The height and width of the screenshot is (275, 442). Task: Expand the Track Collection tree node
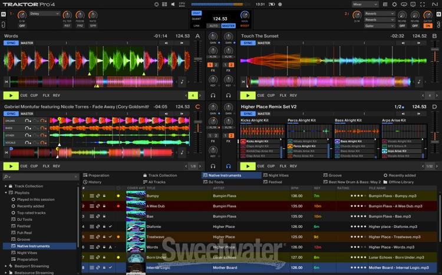tap(6, 186)
